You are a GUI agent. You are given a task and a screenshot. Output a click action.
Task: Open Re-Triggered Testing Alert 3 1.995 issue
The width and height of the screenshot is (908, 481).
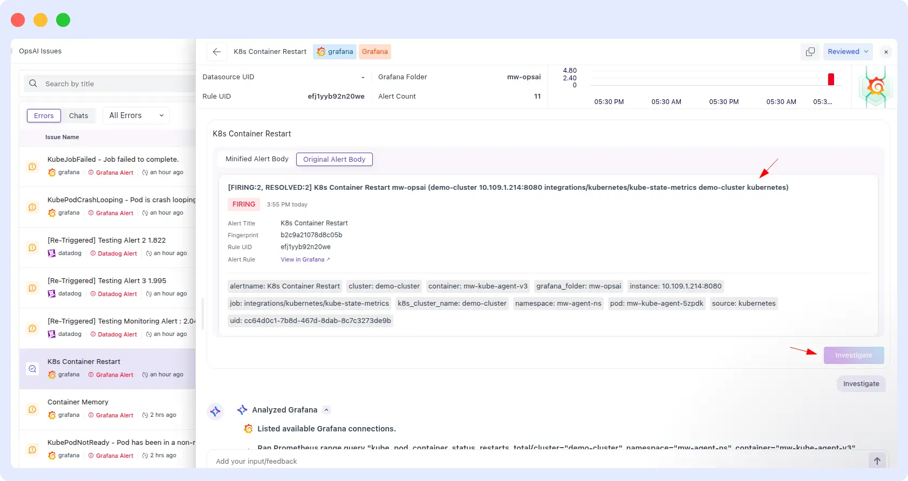tap(107, 288)
